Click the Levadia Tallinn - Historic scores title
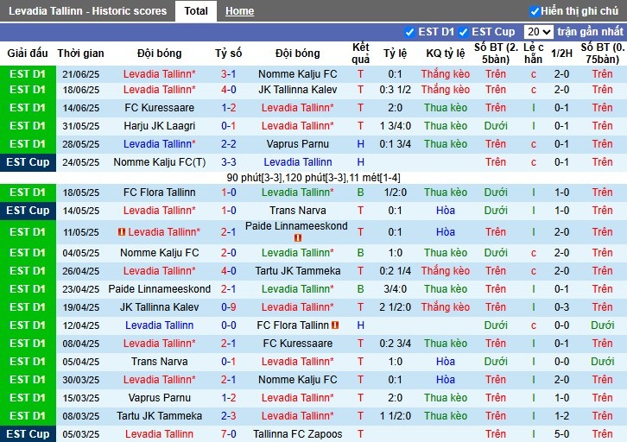This screenshot has height=442, width=627. pyautogui.click(x=87, y=10)
